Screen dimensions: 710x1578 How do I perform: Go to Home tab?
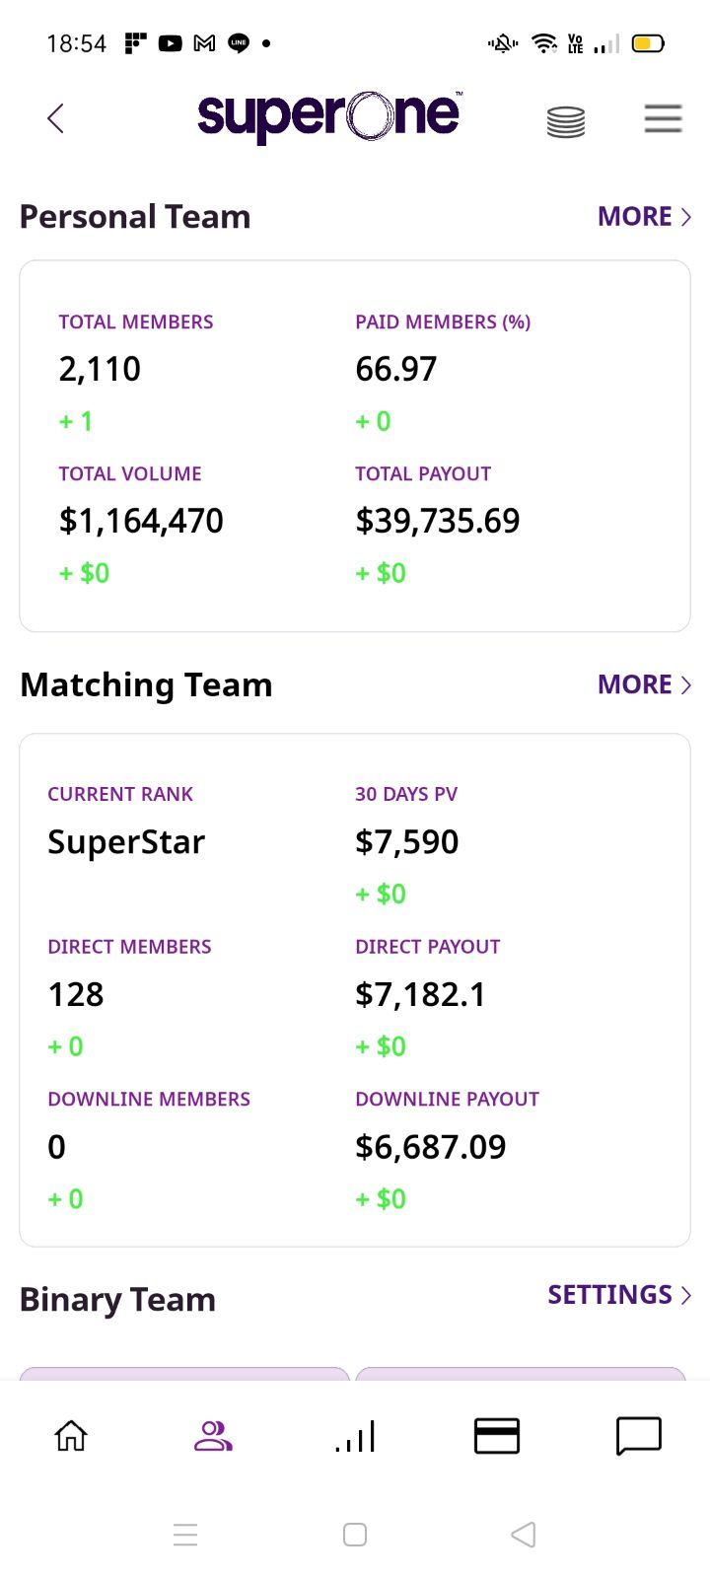click(x=71, y=1436)
